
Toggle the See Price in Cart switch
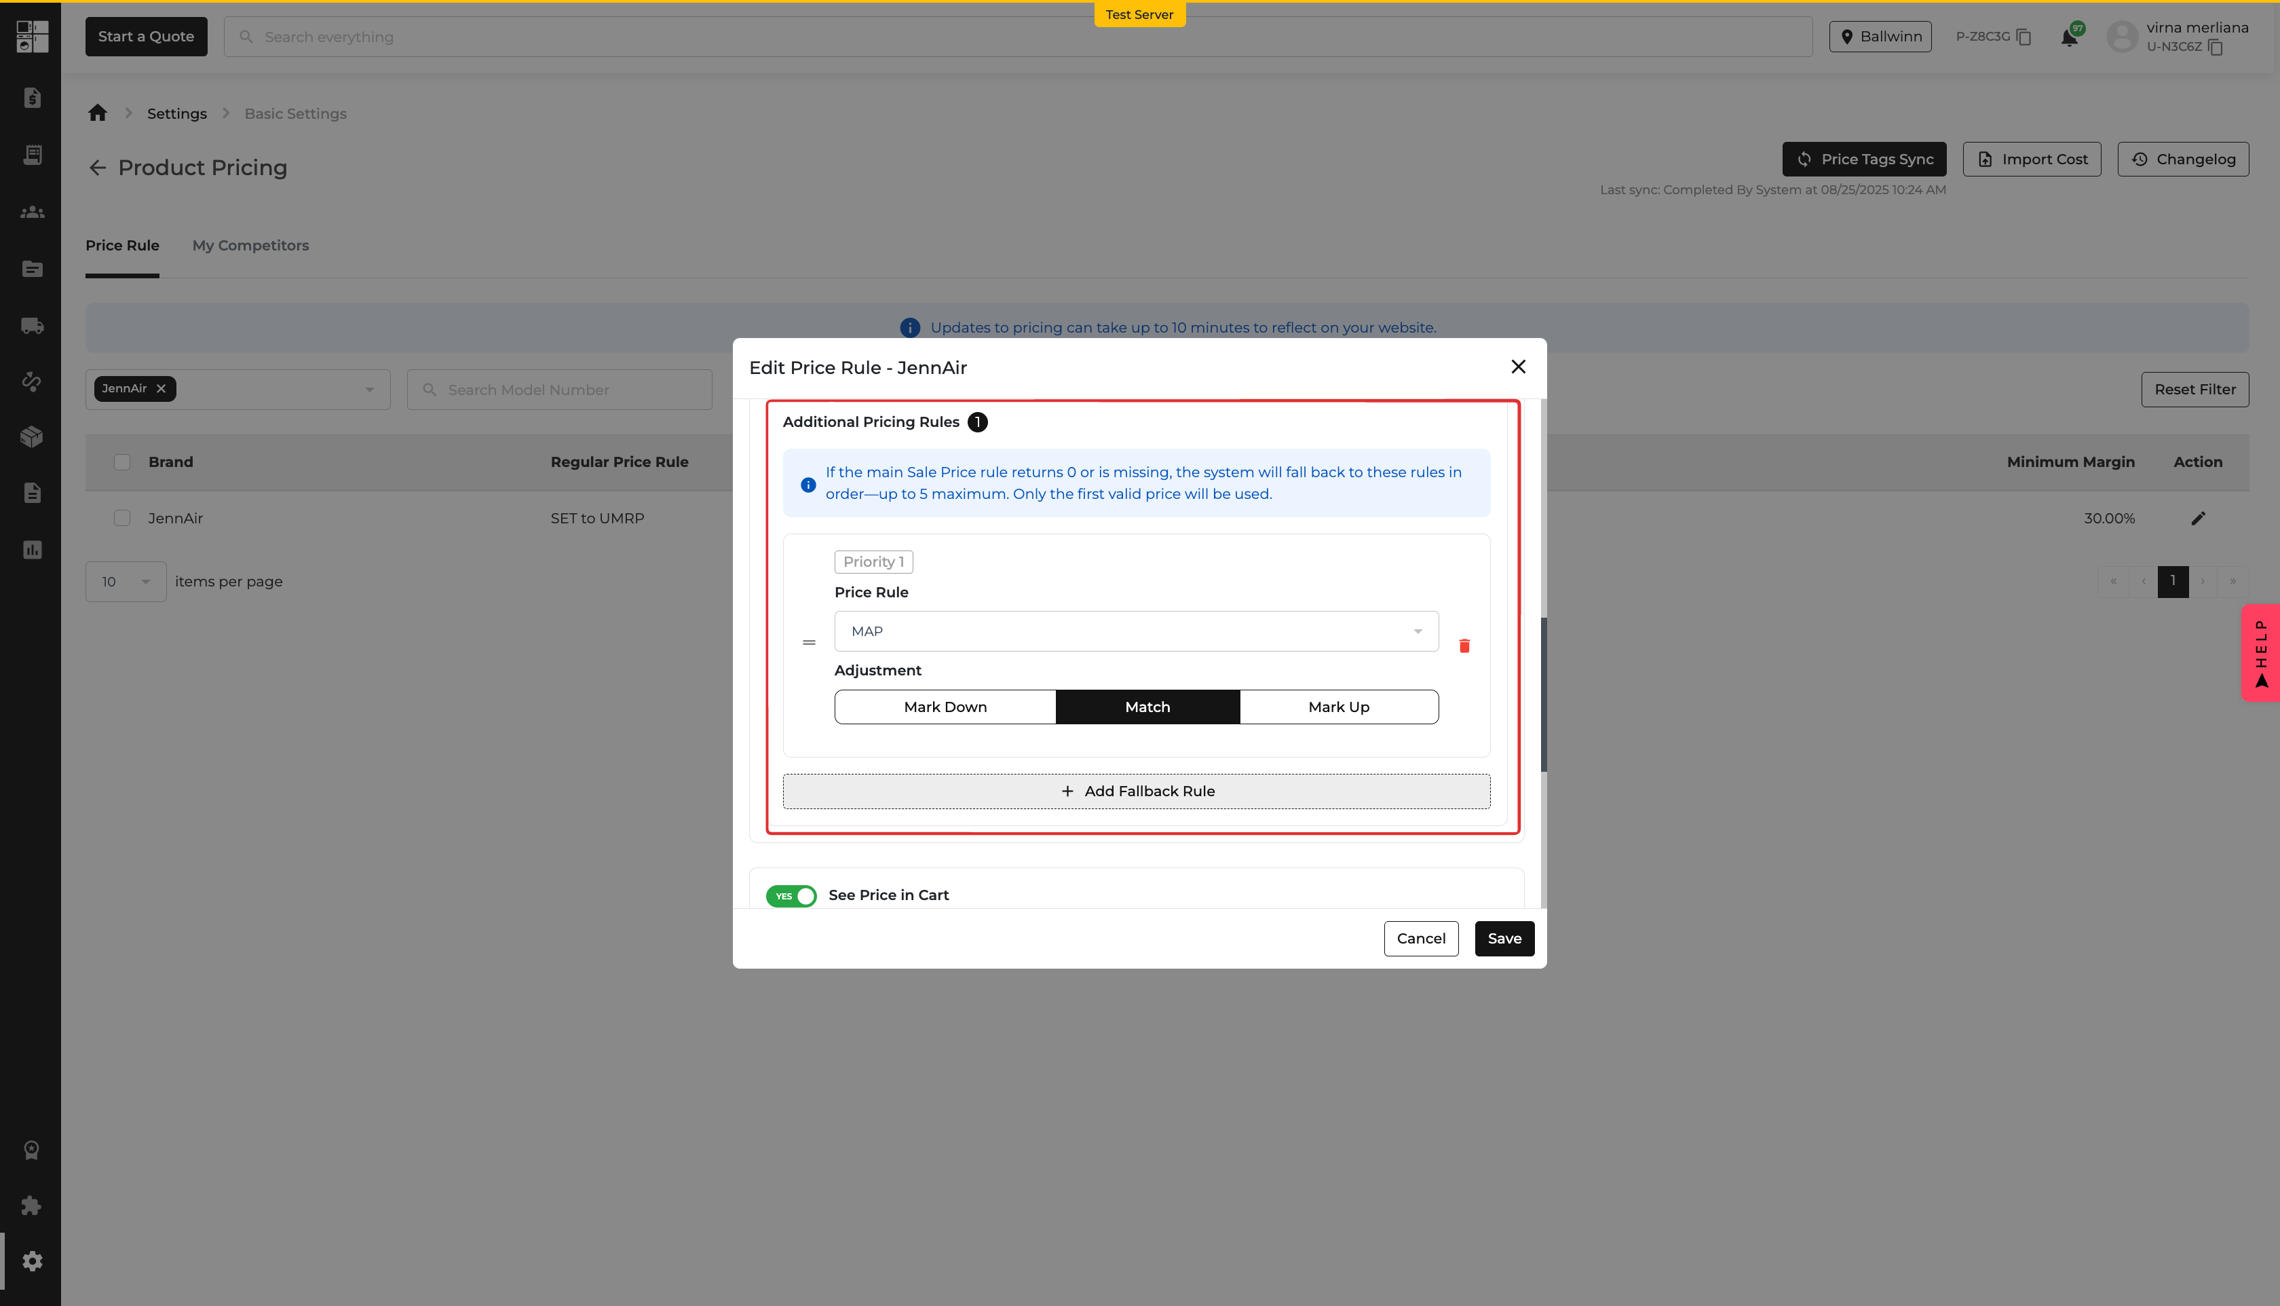point(791,896)
